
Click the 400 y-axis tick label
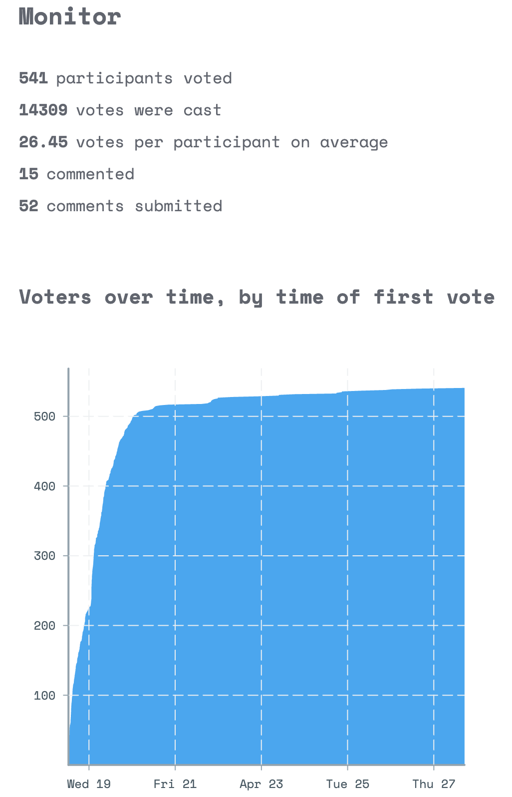tap(44, 486)
